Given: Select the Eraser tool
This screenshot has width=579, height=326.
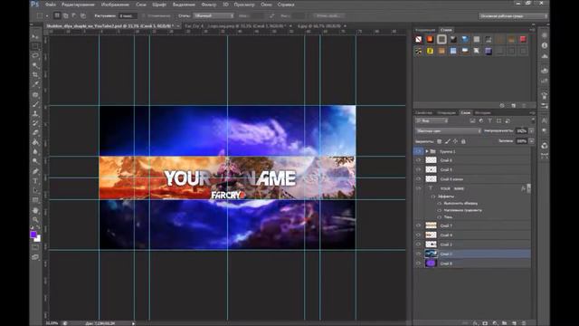Looking at the screenshot, I should (35, 133).
